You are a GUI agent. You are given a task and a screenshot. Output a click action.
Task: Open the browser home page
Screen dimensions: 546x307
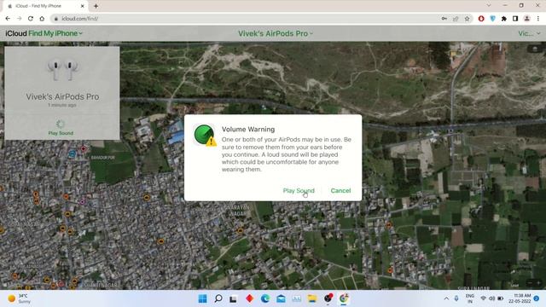pyautogui.click(x=42, y=19)
